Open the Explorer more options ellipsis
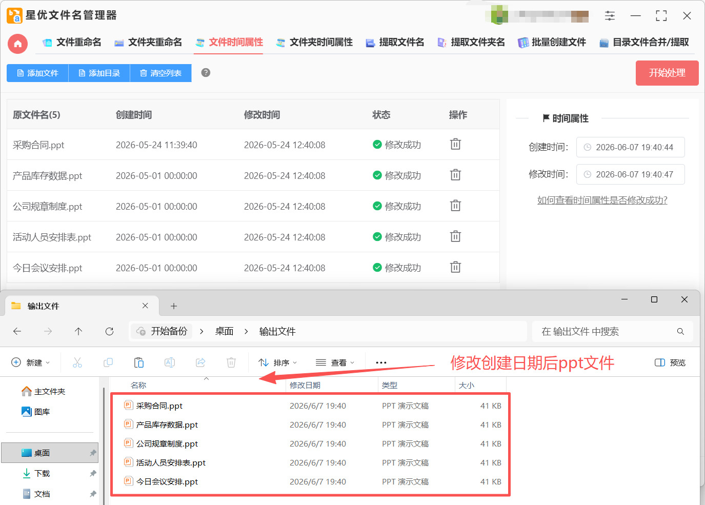Screen dimensions: 705x505 pos(381,362)
